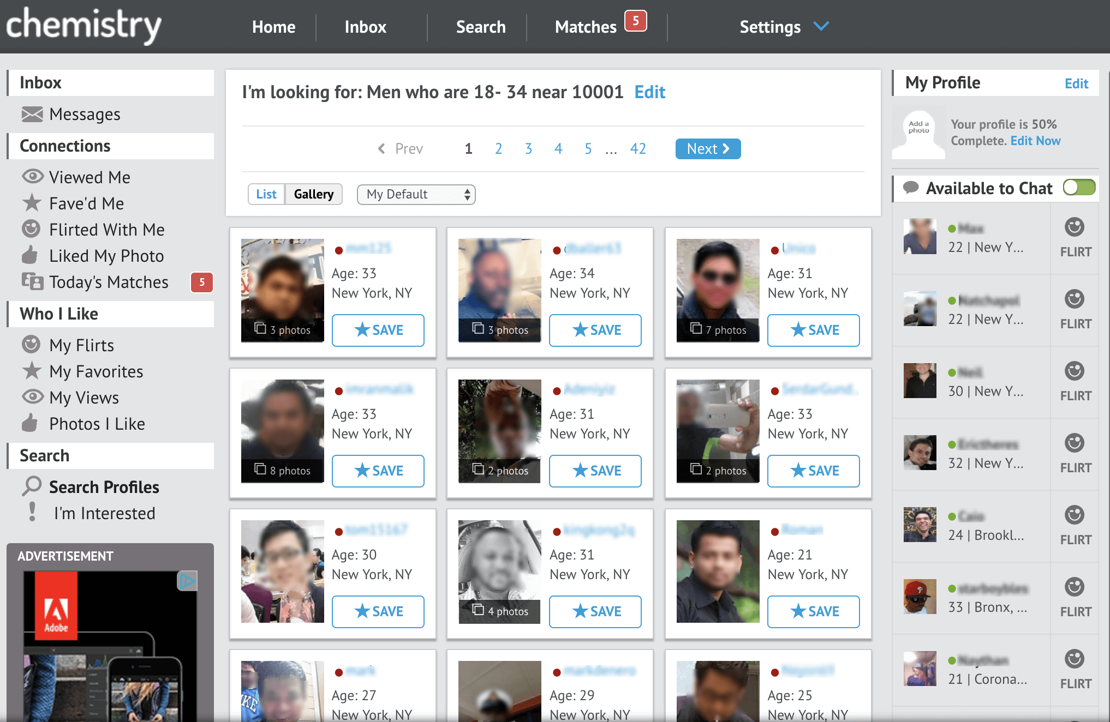Click Edit next to My Profile
1110x722 pixels.
[x=1076, y=83]
